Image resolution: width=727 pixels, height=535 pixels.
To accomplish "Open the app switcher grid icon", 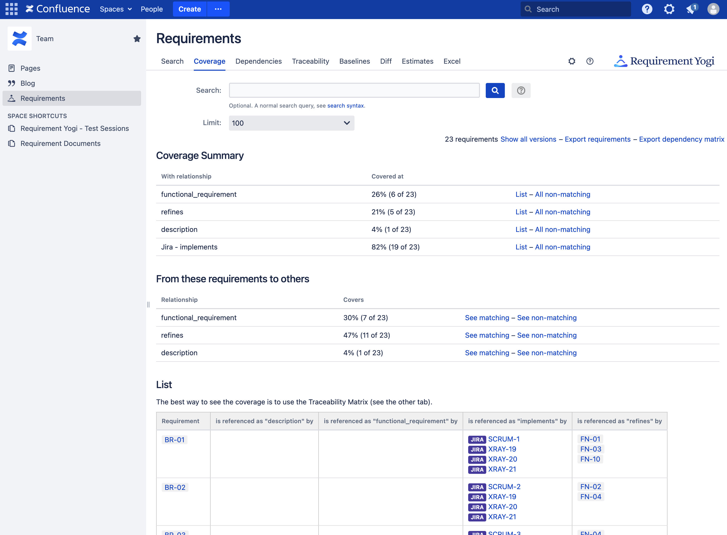I will point(11,9).
